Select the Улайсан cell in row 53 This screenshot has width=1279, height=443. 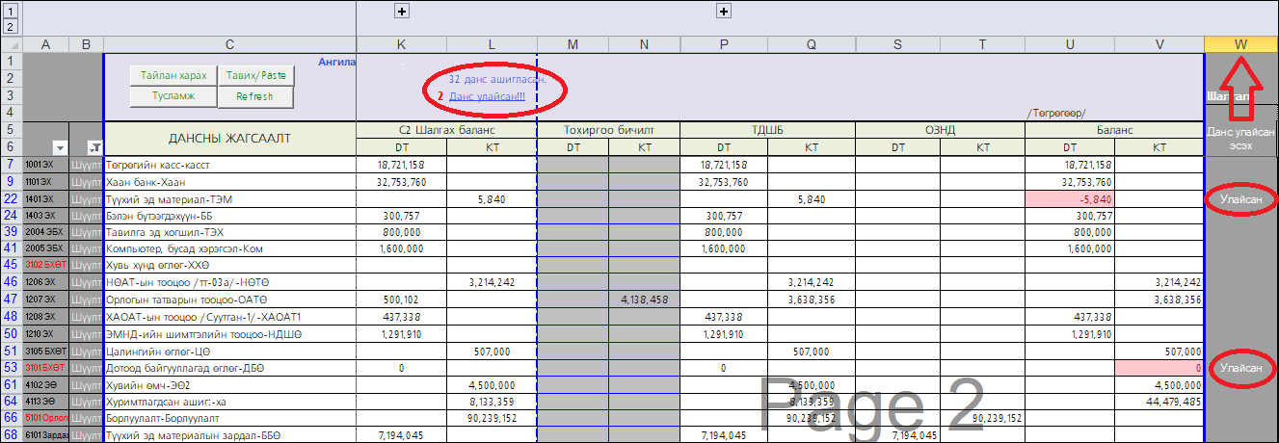tap(1241, 368)
